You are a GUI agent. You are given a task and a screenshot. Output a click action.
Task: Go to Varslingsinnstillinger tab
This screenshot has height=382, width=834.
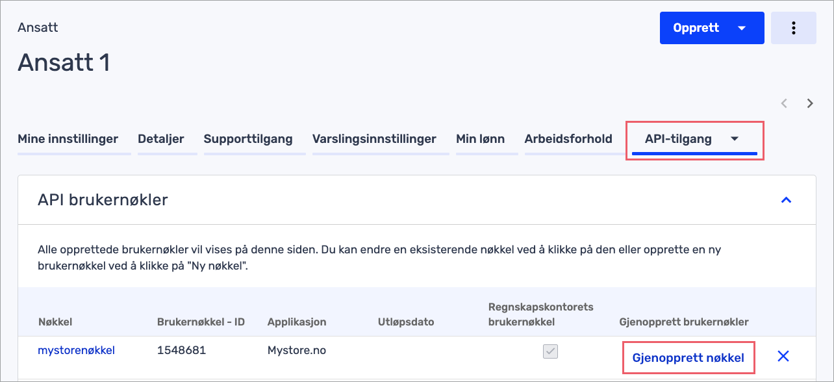click(374, 139)
